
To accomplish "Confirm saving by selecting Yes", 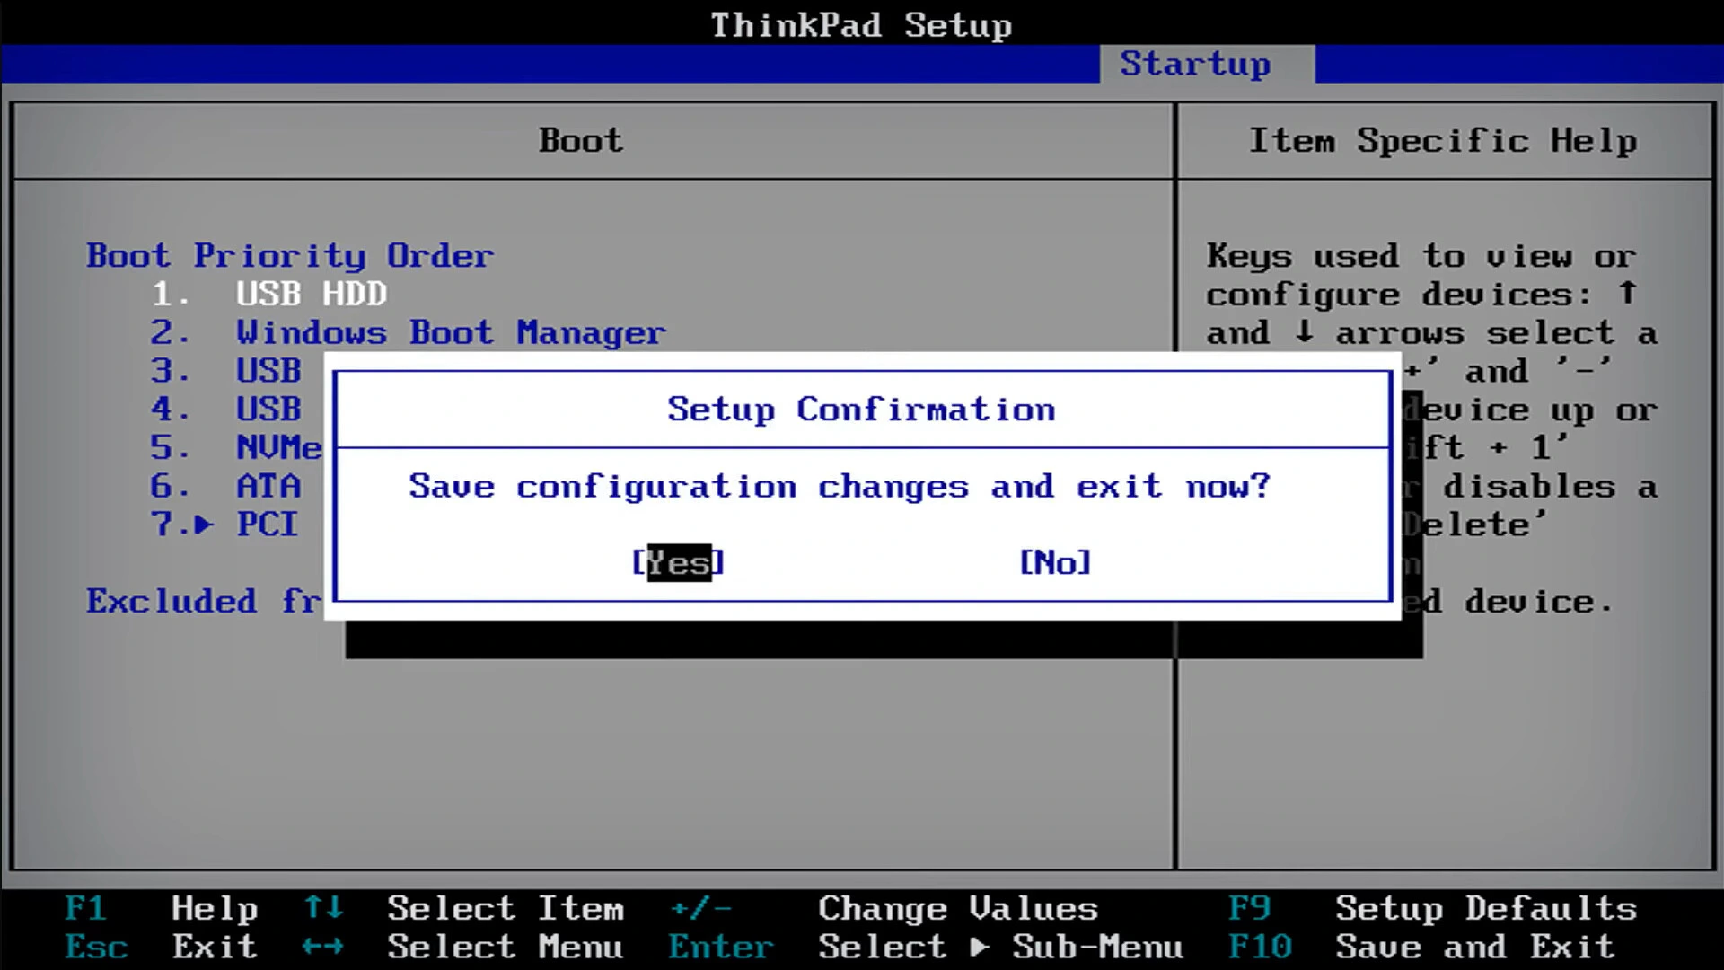I will [679, 562].
